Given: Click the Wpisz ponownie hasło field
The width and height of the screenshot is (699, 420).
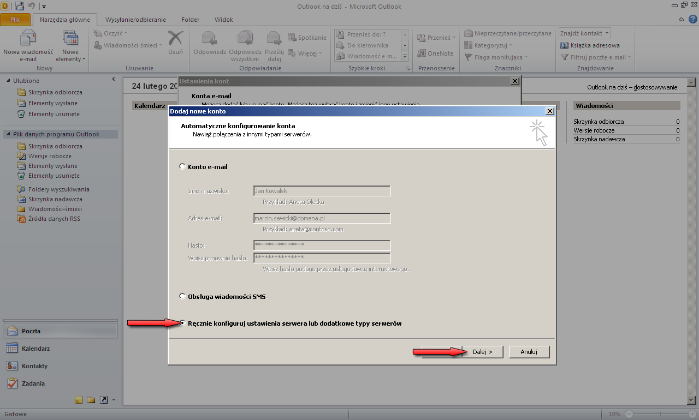Looking at the screenshot, I should click(x=322, y=257).
